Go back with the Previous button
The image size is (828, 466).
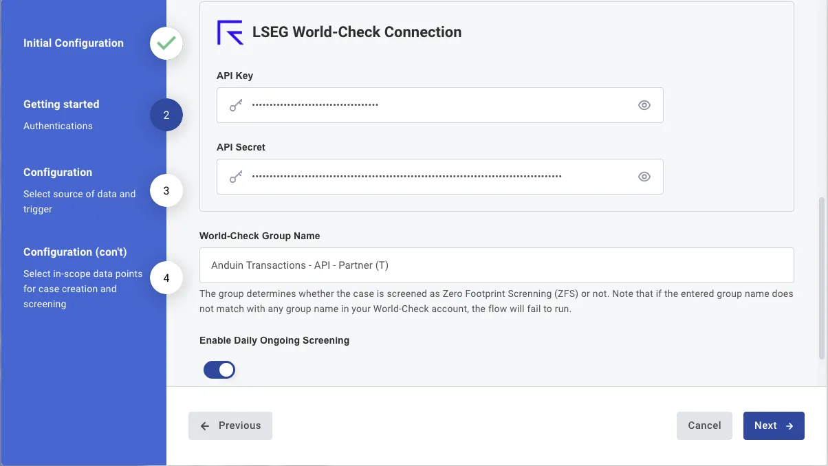pyautogui.click(x=230, y=425)
